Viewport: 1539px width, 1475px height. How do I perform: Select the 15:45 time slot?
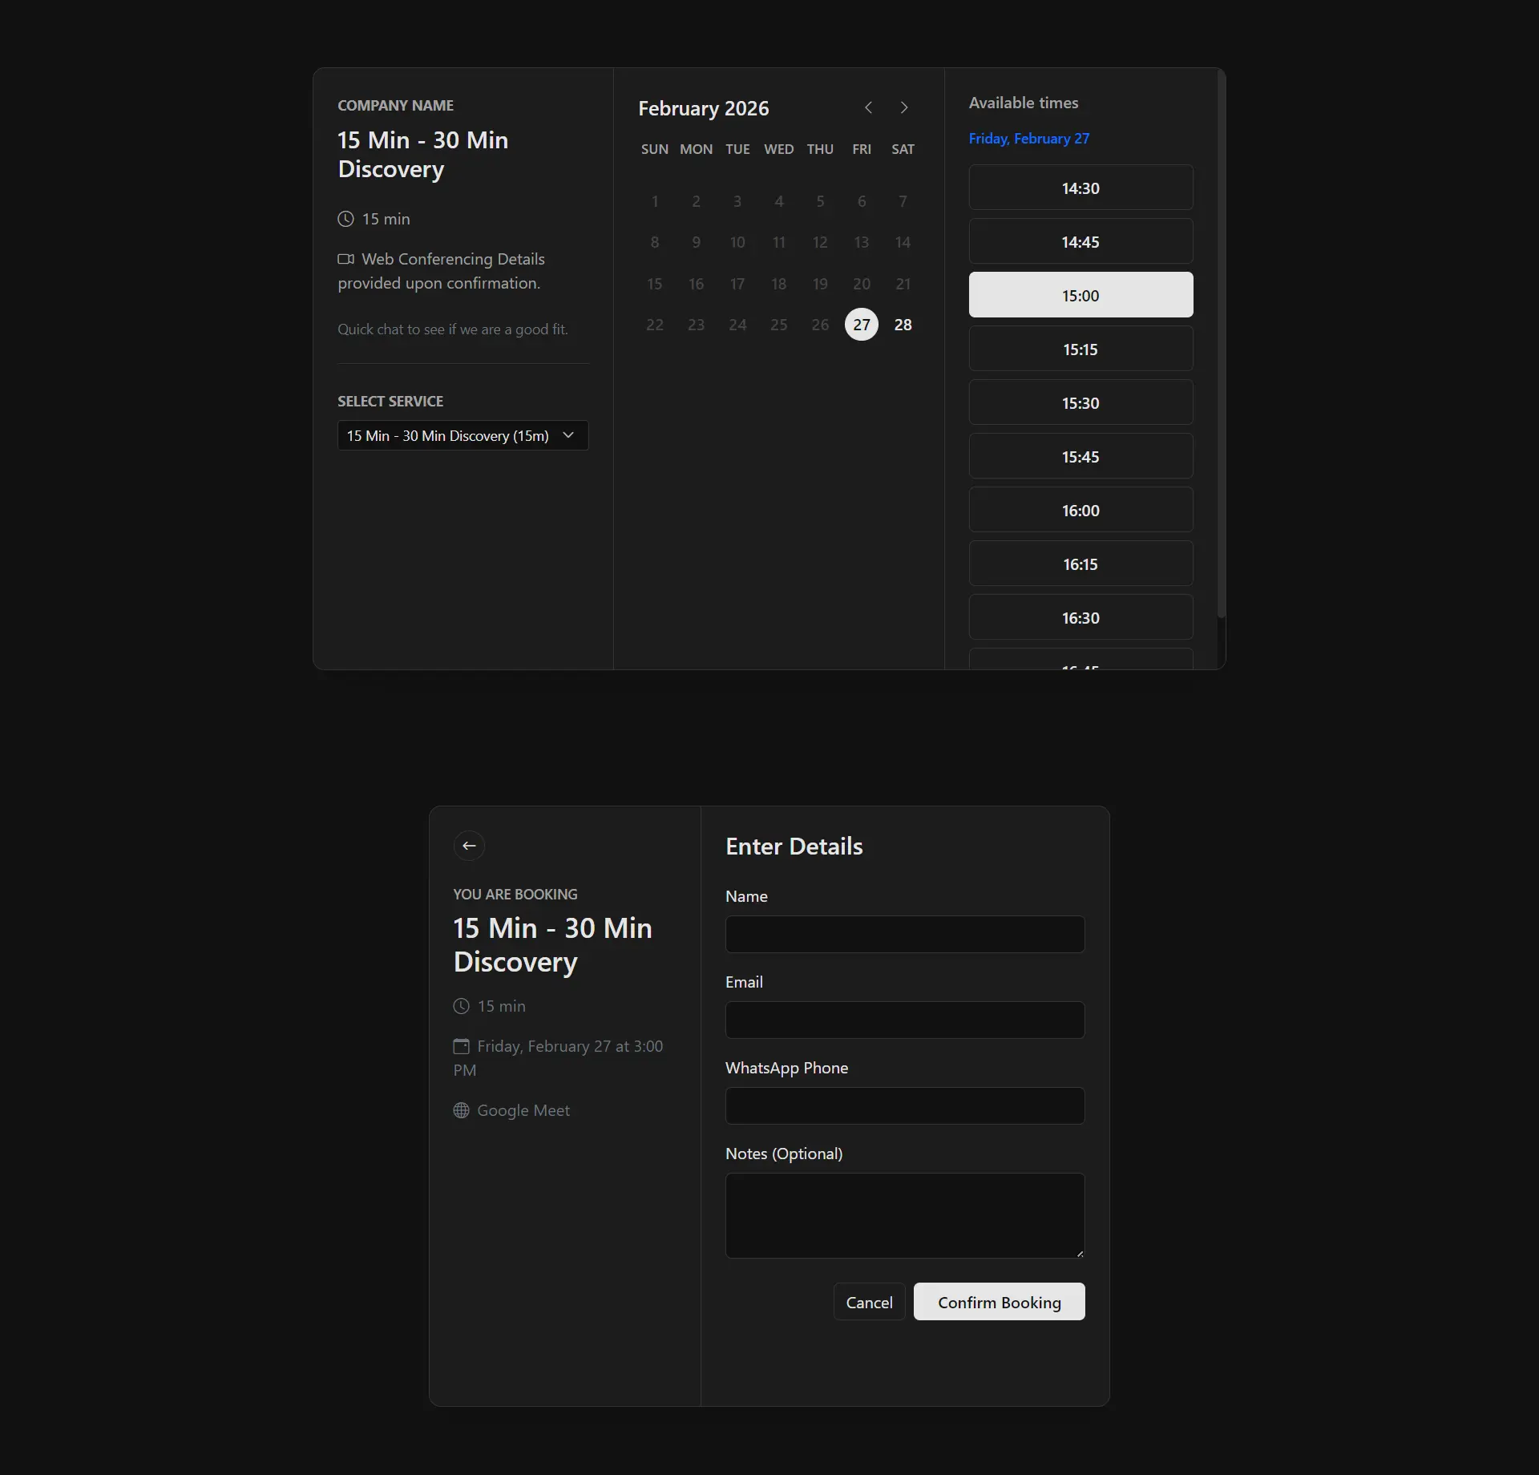coord(1081,456)
